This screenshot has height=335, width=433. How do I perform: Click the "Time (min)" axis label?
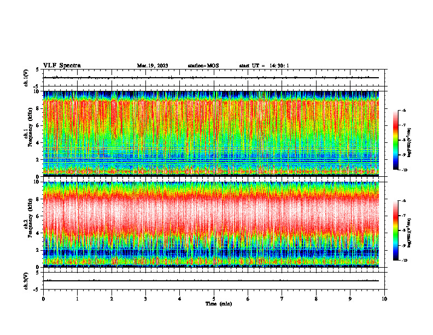tap(219, 304)
